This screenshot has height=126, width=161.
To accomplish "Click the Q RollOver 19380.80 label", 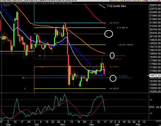I will pyautogui.click(x=126, y=45).
